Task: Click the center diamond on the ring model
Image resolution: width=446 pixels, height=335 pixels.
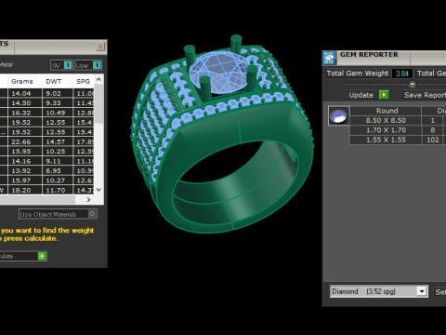Action: pyautogui.click(x=219, y=72)
